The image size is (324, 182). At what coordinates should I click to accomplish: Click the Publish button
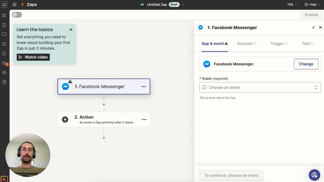pos(312,15)
